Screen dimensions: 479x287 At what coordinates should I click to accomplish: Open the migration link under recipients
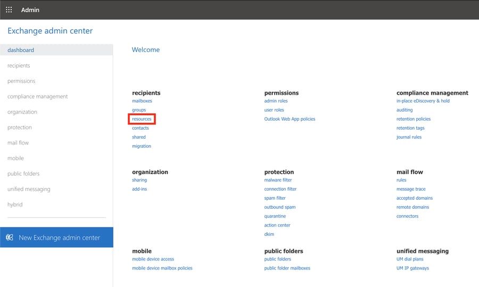[142, 146]
